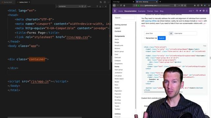Viewport: 211px width, 118px height.
Task: Check the Remember me checkbox
Action: pyautogui.click(x=145, y=38)
